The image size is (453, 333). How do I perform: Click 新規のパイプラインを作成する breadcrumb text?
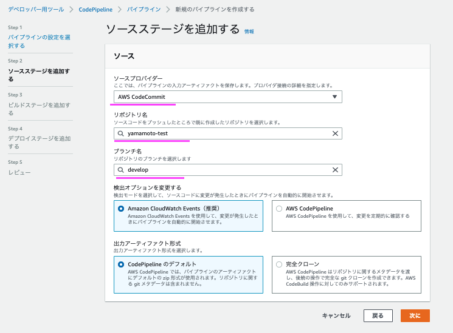(215, 9)
